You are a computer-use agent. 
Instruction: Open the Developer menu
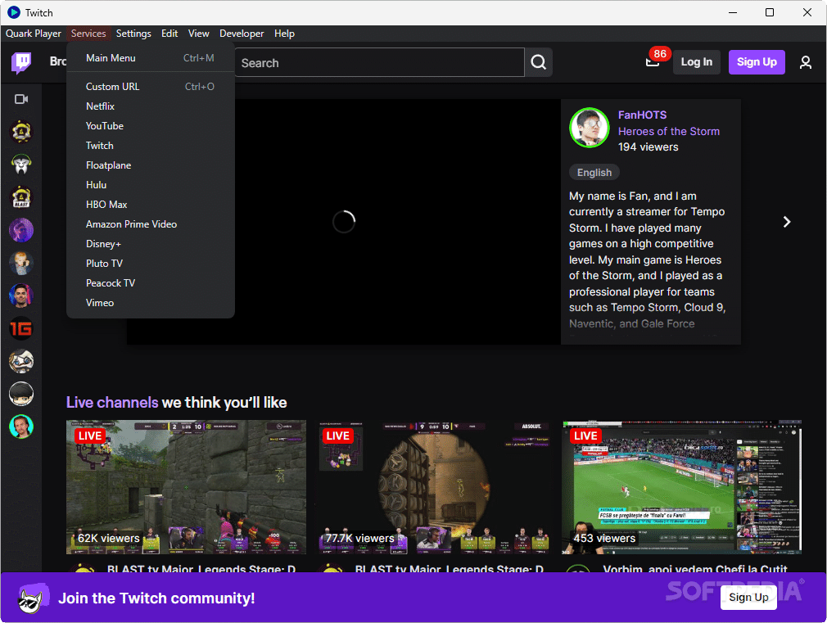tap(242, 34)
